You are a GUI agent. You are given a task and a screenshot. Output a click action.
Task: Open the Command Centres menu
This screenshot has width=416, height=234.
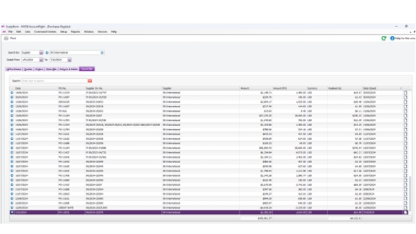coord(45,32)
